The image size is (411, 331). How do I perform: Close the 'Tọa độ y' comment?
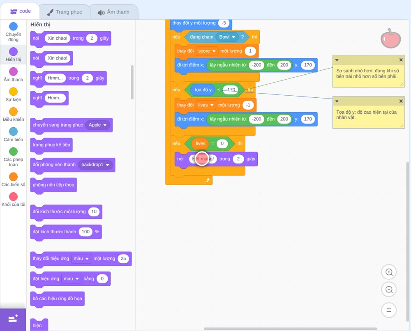point(401,101)
